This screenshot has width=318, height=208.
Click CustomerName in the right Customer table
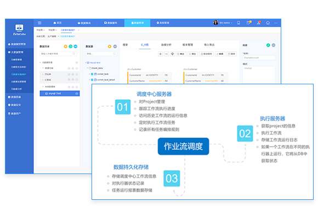tap(193, 81)
